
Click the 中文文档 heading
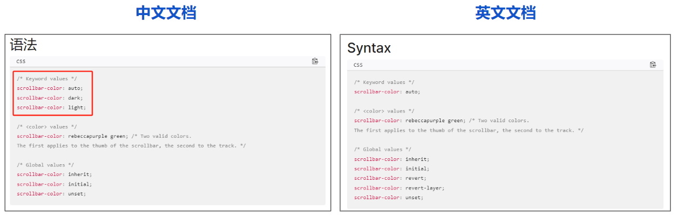166,13
